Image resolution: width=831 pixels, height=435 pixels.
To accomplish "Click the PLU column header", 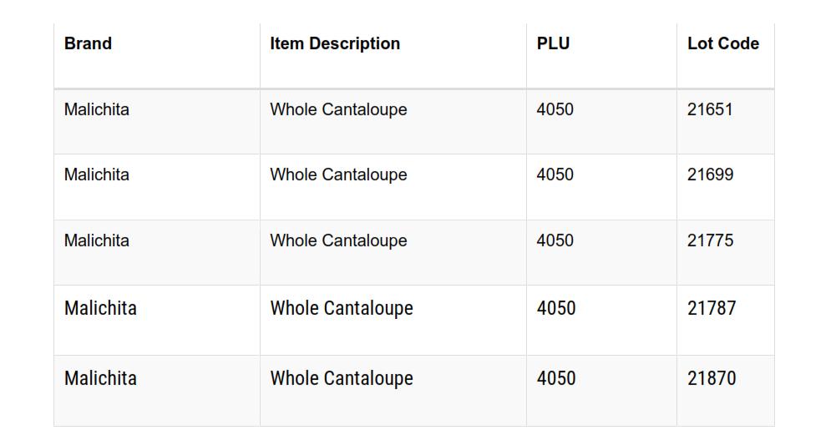I will (x=553, y=44).
